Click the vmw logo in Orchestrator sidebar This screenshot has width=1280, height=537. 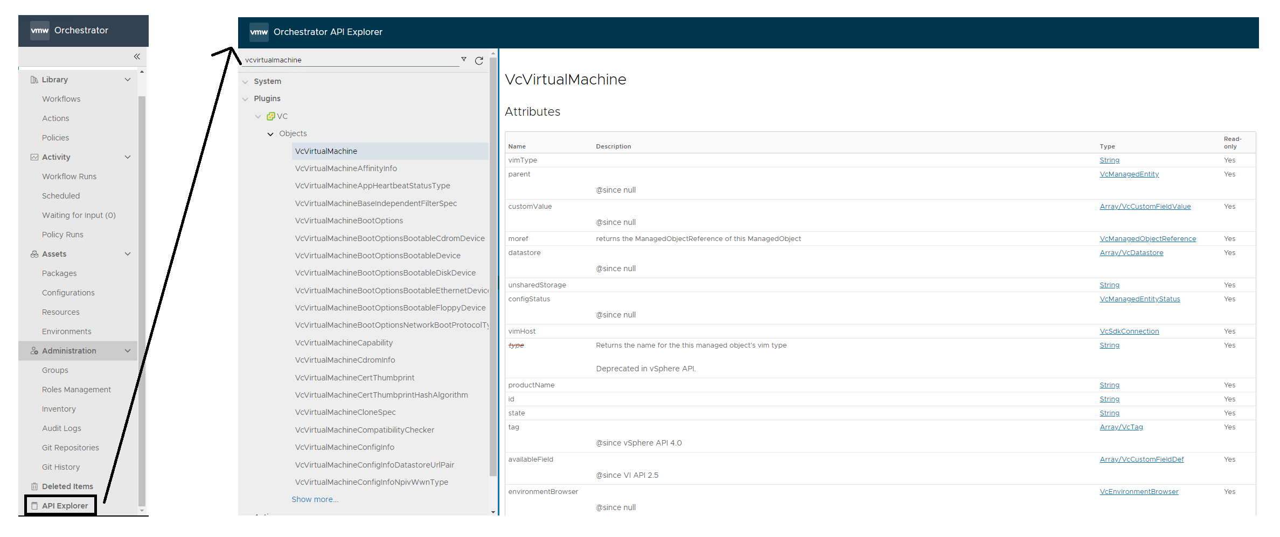(x=39, y=31)
